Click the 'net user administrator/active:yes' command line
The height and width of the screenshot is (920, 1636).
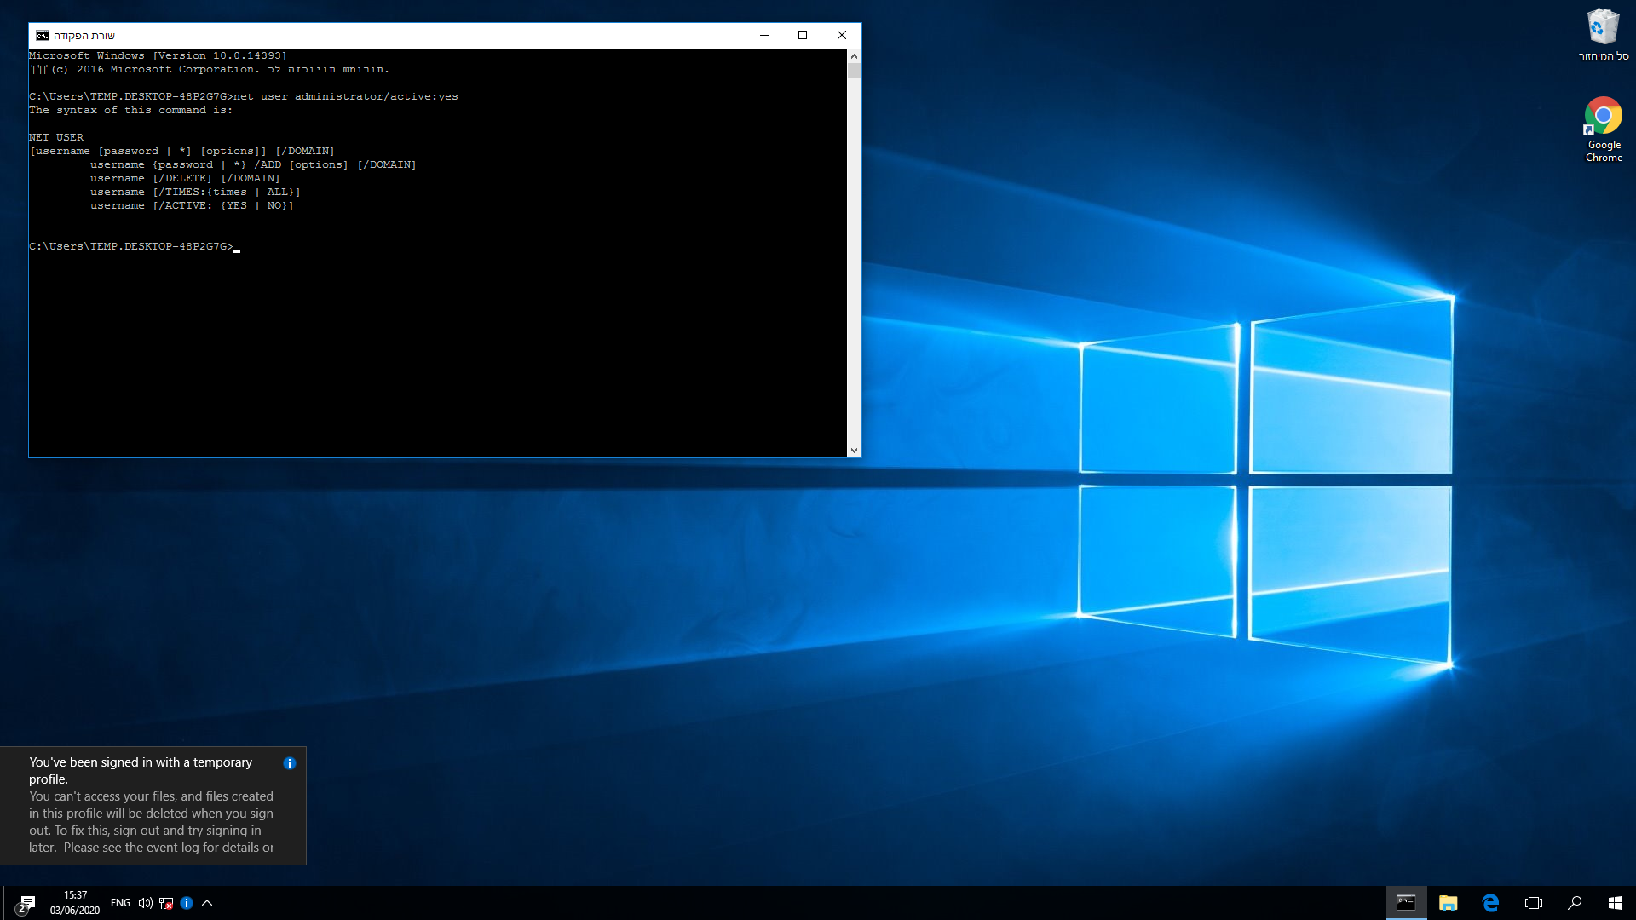(x=244, y=96)
